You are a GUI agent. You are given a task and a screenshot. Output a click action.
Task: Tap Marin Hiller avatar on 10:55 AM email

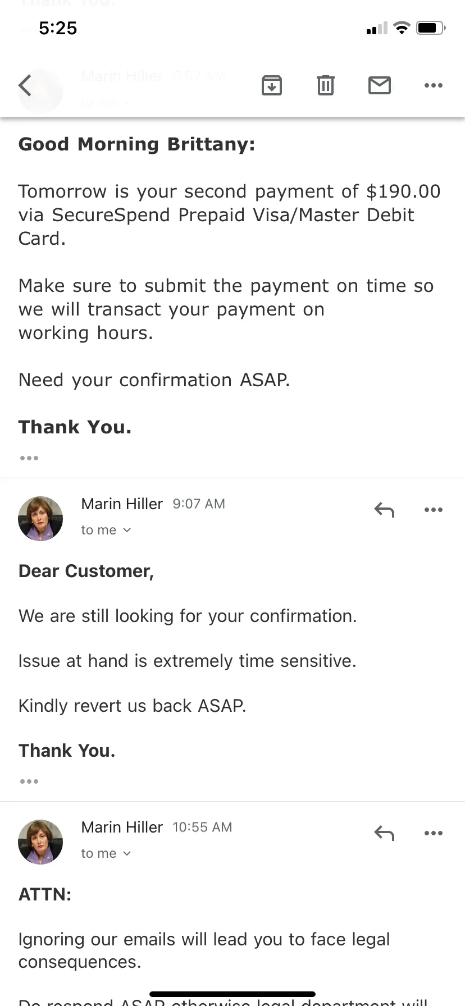(x=40, y=842)
